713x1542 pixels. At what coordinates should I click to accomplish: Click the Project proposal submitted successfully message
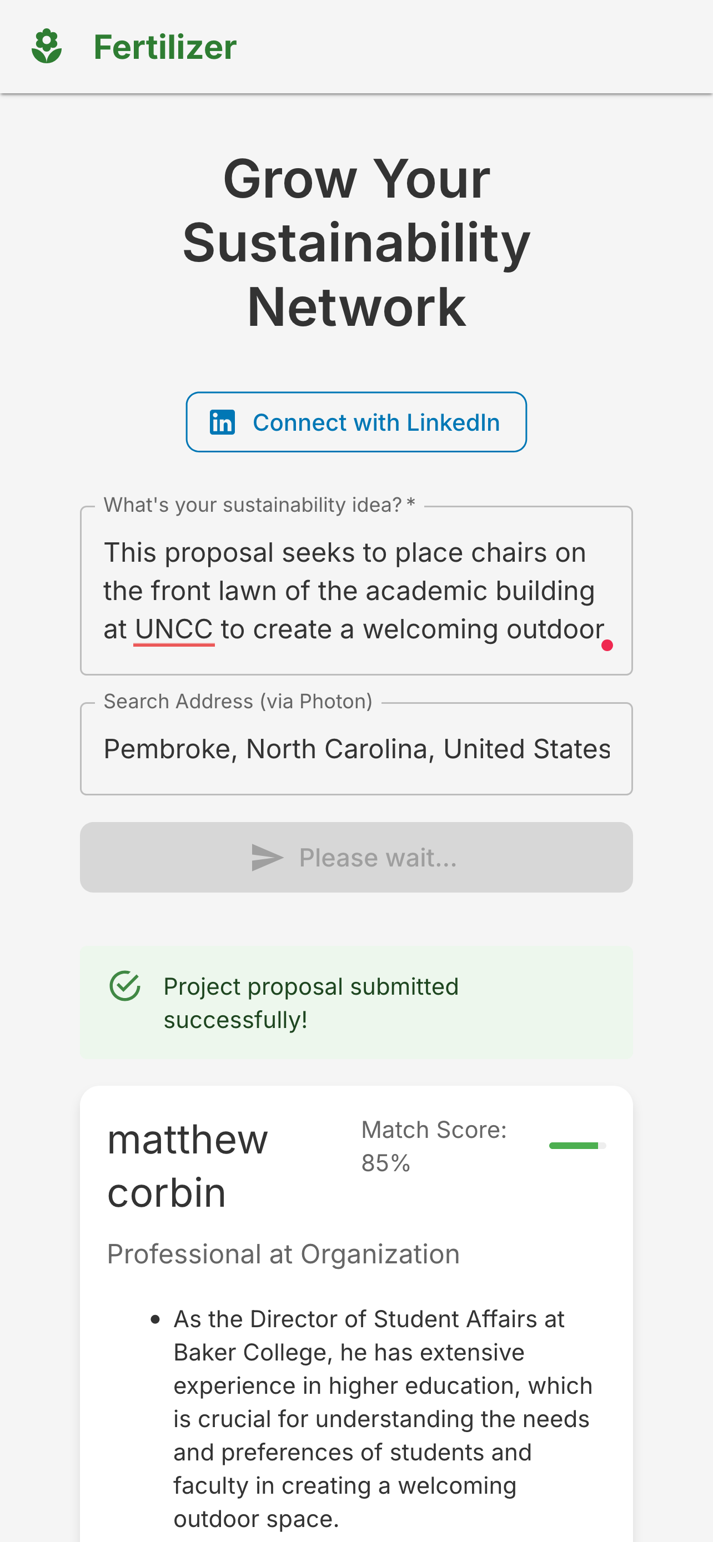pyautogui.click(x=311, y=1002)
